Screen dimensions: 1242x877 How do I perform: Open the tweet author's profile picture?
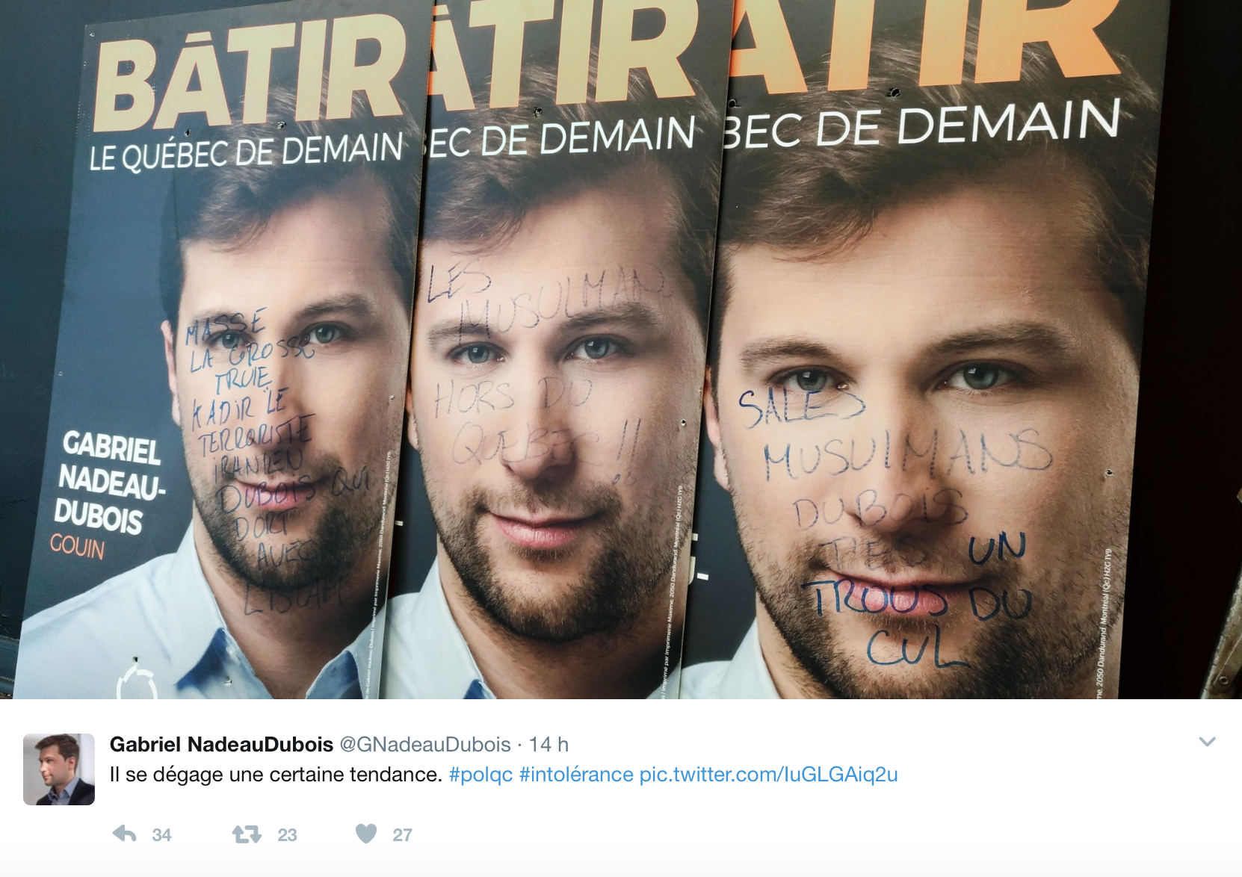click(59, 769)
